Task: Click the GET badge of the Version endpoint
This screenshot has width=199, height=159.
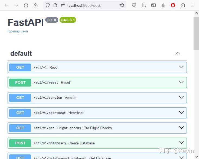Action: coord(20,98)
